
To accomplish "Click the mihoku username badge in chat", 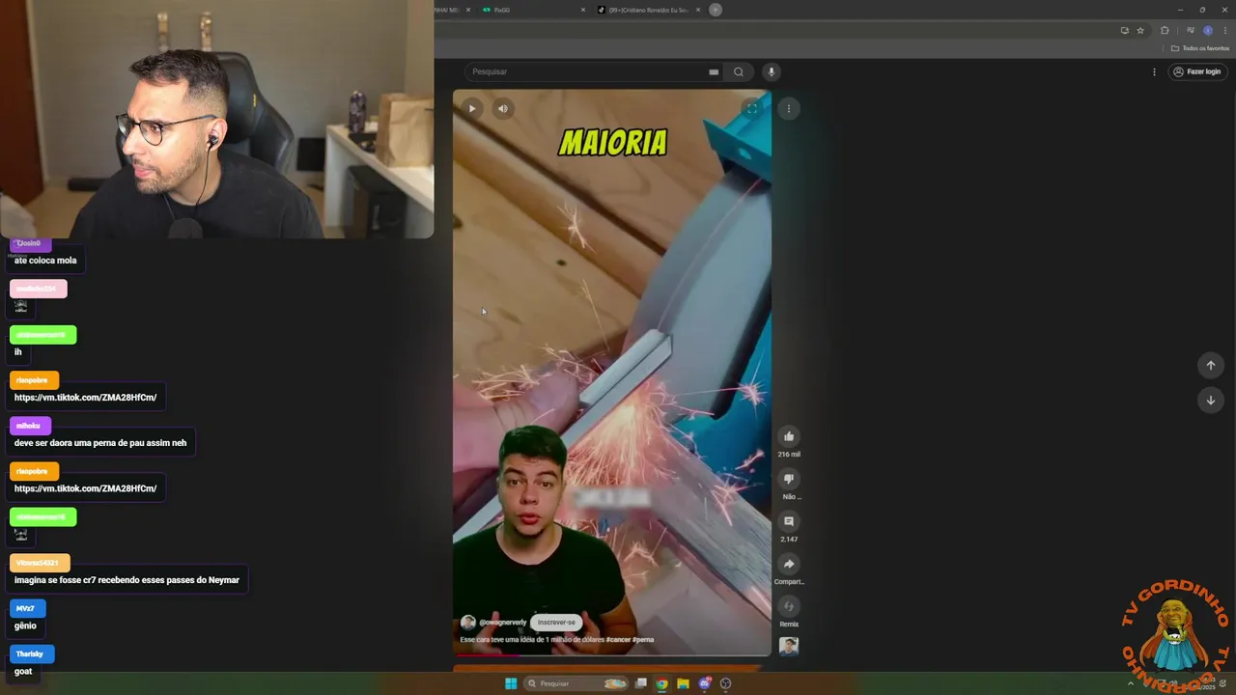I will click(30, 426).
